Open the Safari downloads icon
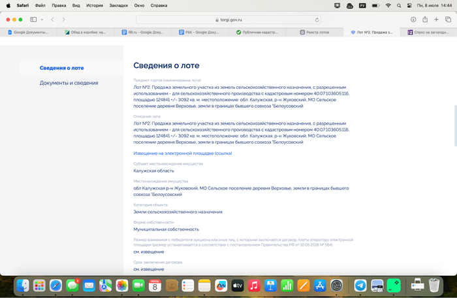The width and height of the screenshot is (457, 298). click(x=413, y=20)
